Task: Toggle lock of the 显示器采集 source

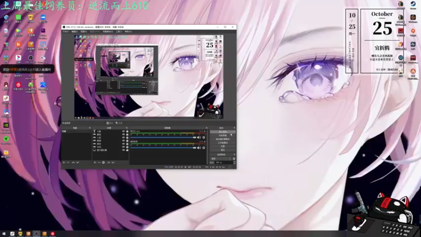Action: click(x=127, y=150)
